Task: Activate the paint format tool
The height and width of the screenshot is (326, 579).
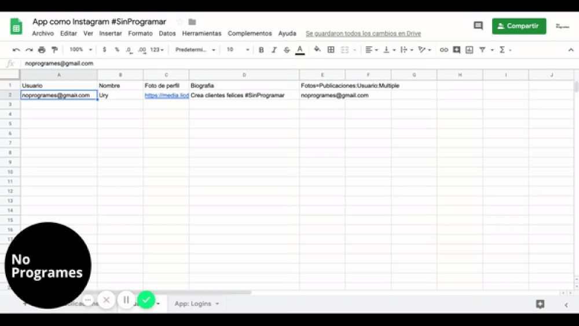Action: [54, 50]
